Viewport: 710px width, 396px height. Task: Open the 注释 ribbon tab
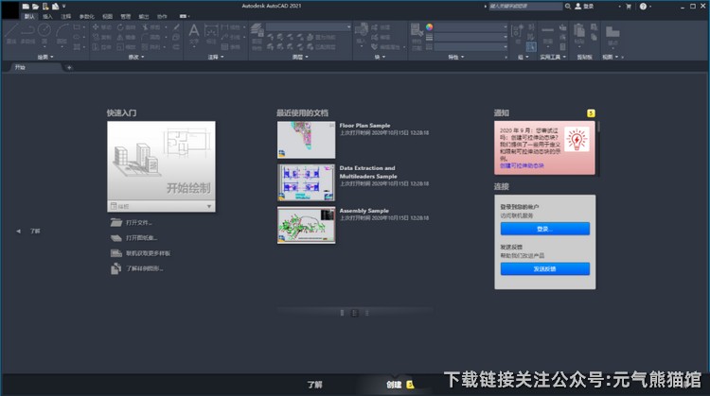(x=65, y=16)
